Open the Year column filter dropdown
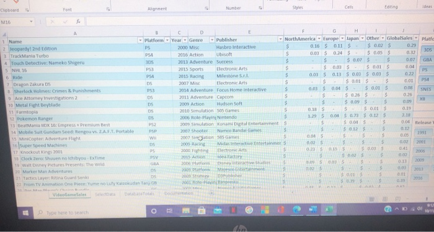Screen dimensions: 434x232 click(185, 40)
